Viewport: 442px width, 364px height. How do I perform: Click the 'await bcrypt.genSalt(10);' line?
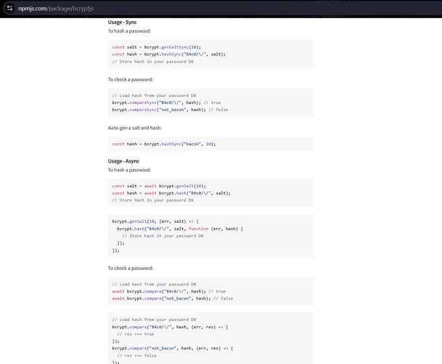(159, 186)
